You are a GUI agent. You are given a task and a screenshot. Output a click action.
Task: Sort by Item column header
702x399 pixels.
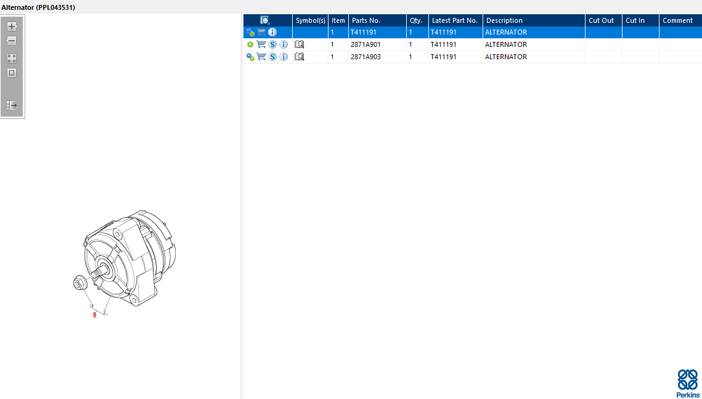coord(338,20)
